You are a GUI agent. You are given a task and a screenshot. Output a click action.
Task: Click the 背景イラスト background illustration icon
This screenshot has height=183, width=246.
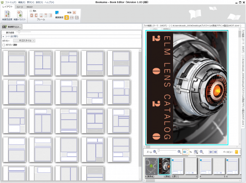[20, 16]
